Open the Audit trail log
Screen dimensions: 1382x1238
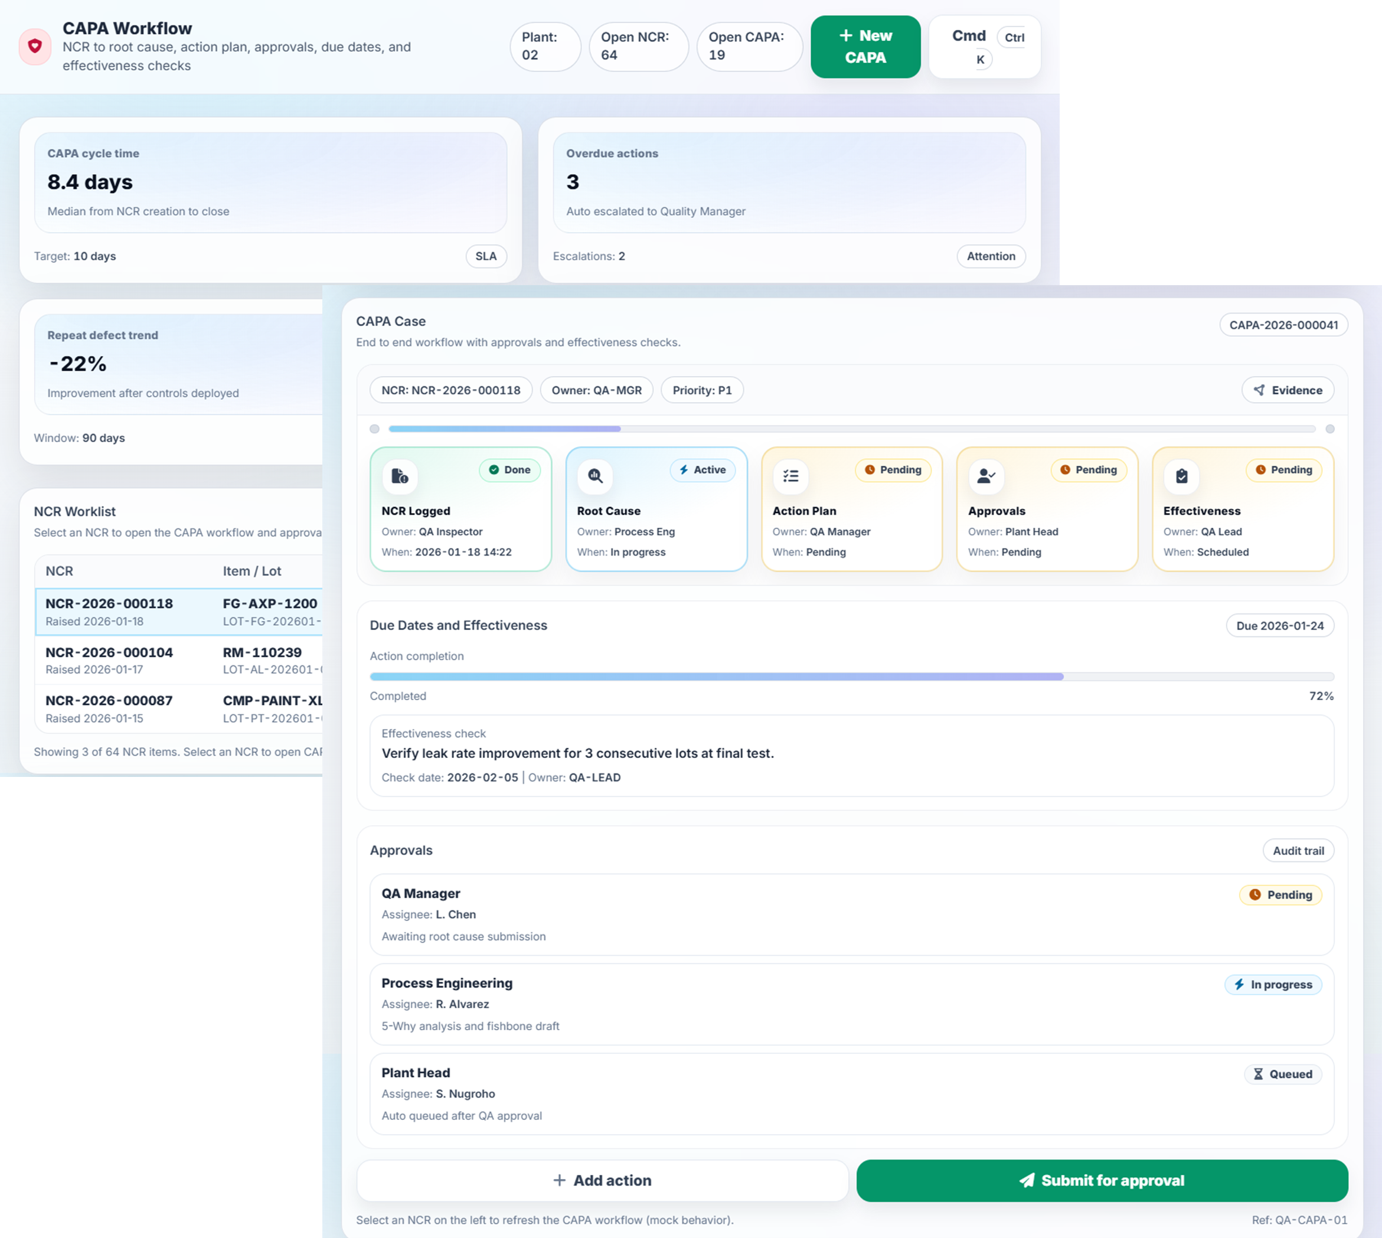pyautogui.click(x=1298, y=850)
